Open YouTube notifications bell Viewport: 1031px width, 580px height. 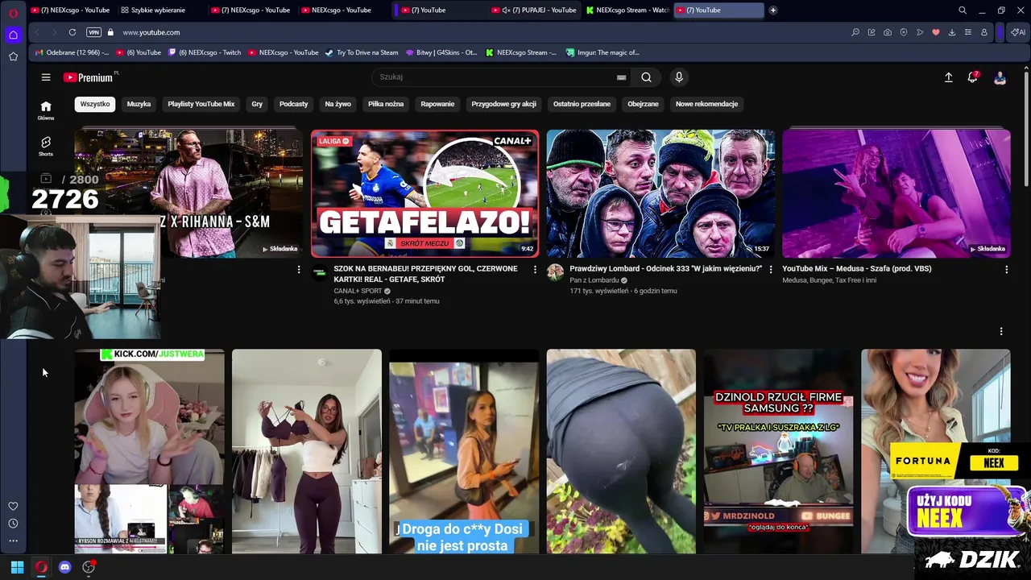pos(973,77)
